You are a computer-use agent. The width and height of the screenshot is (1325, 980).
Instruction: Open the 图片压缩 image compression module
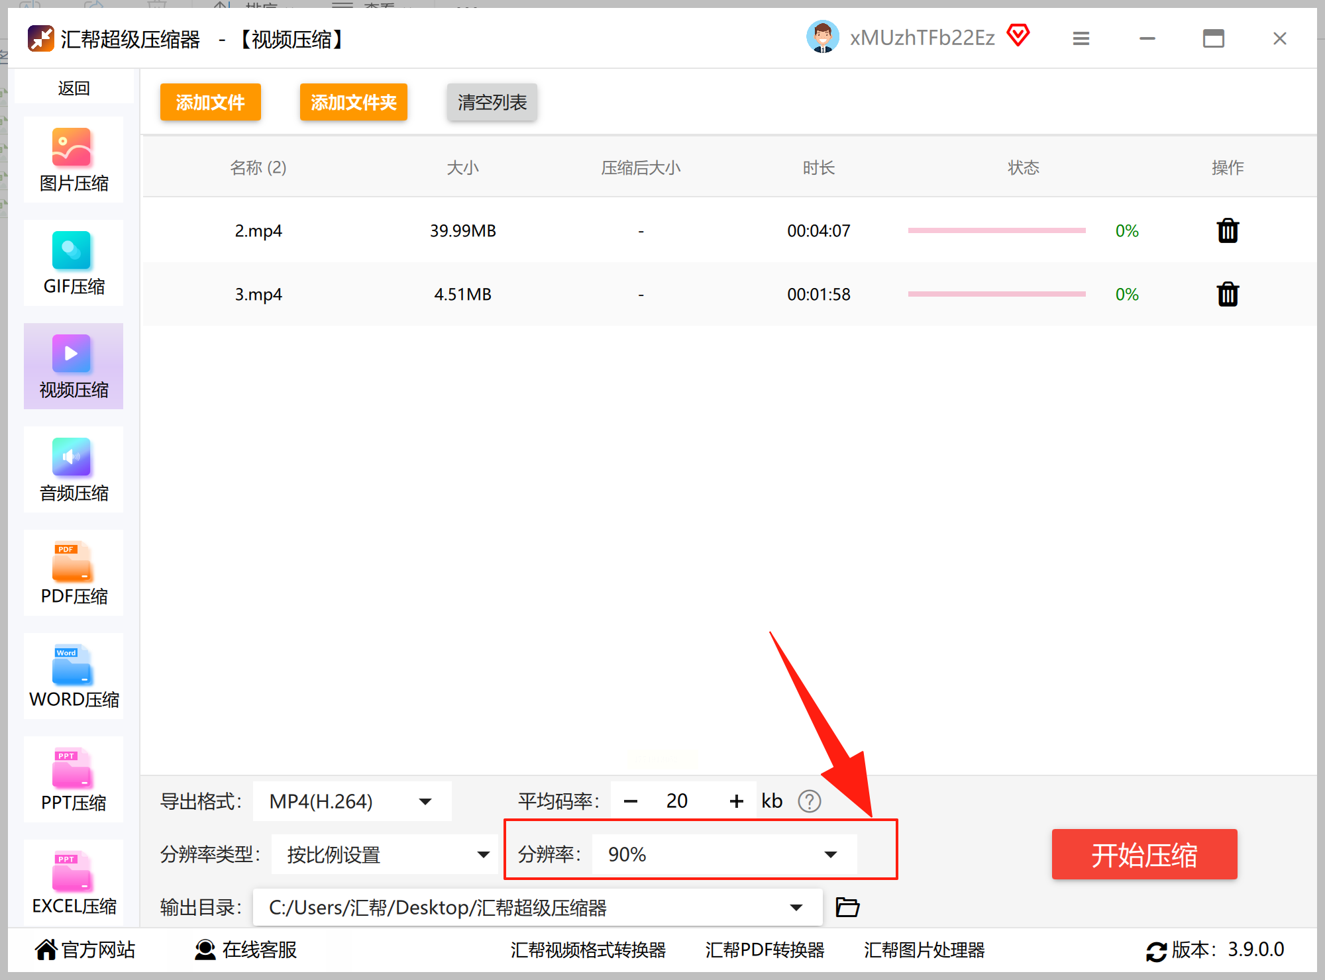coord(74,160)
